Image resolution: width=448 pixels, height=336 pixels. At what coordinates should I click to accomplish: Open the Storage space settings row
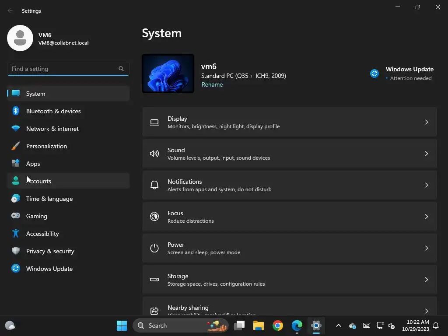click(x=290, y=280)
